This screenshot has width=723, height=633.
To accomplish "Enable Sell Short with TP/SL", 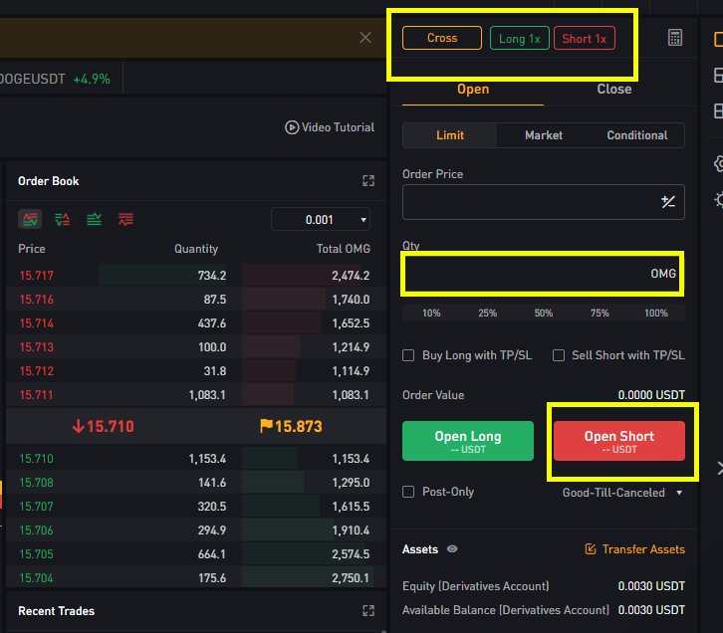I will point(559,355).
